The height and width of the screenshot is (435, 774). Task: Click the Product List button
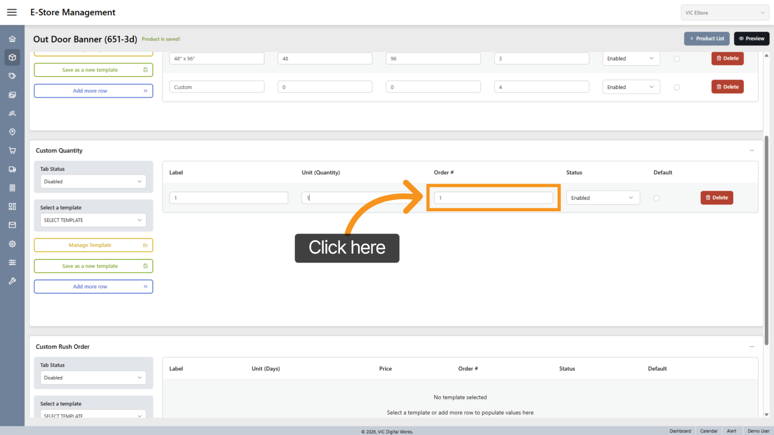(x=707, y=39)
